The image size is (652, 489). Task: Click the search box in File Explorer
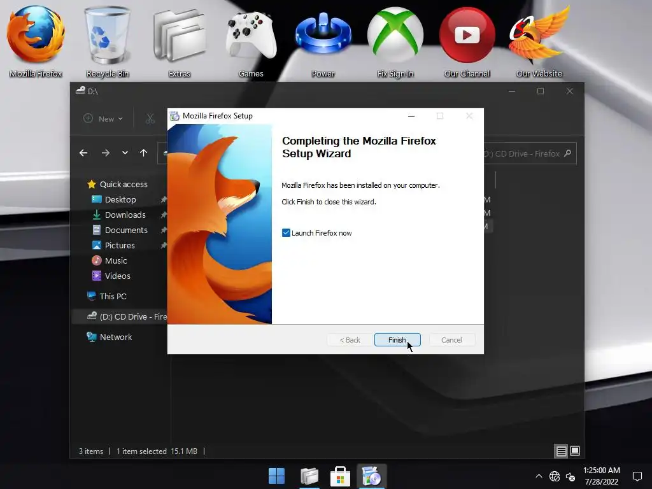530,153
